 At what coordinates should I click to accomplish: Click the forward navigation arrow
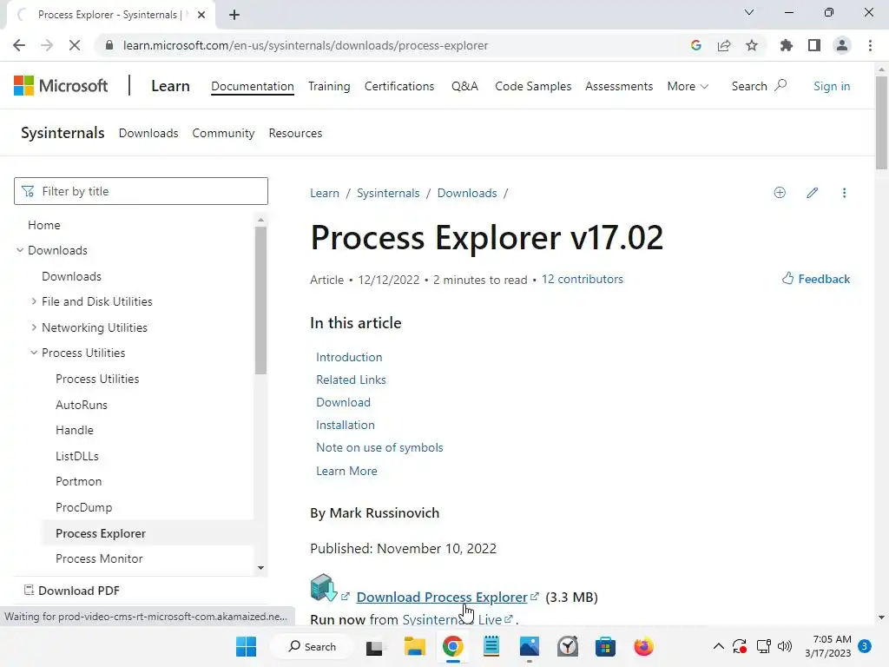tap(47, 45)
